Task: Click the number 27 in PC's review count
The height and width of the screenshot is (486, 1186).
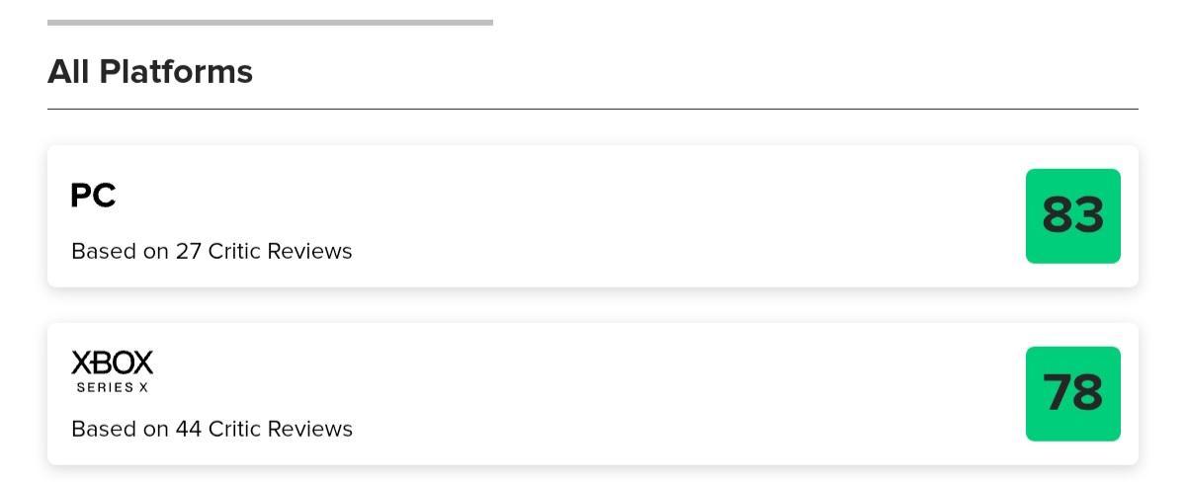Action: pos(188,251)
